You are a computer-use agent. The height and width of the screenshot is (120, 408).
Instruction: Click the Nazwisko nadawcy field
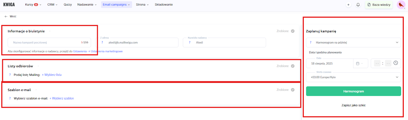point(224,42)
